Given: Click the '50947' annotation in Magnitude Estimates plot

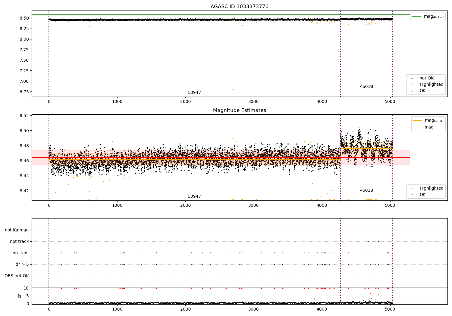Looking at the screenshot, I should (194, 197).
